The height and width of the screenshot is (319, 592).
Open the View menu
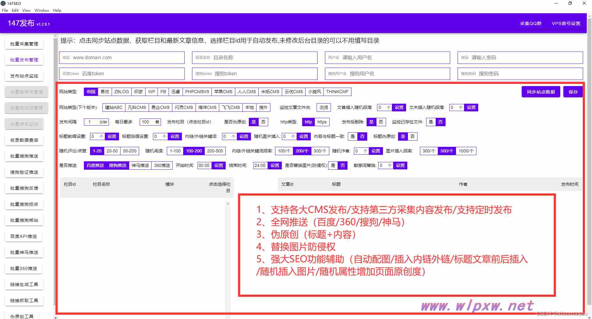26,10
